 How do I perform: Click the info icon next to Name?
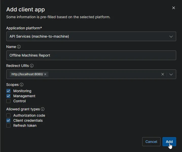point(19,47)
